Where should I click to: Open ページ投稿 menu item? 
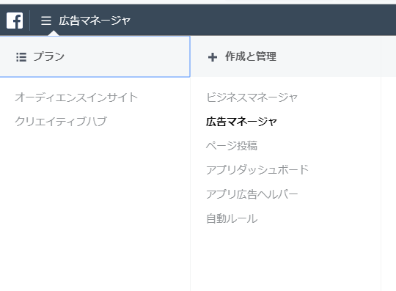click(x=232, y=146)
